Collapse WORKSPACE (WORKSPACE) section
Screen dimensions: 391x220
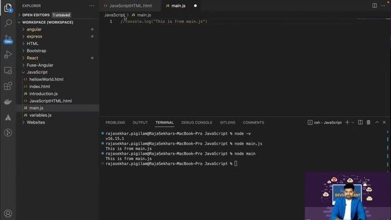(x=48, y=23)
